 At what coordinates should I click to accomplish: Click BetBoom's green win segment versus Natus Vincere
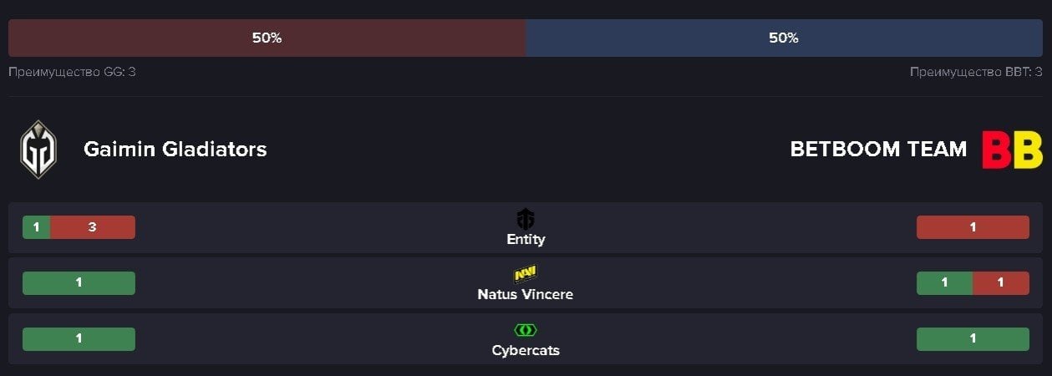click(x=944, y=283)
